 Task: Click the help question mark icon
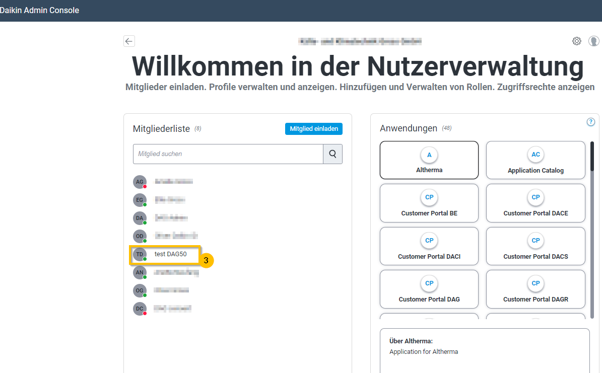[x=590, y=122]
